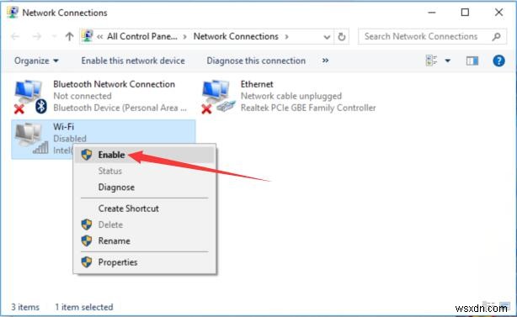Image resolution: width=517 pixels, height=317 pixels.
Task: Click 'Realtek PCIe GBE Family Controller' text
Action: click(308, 108)
